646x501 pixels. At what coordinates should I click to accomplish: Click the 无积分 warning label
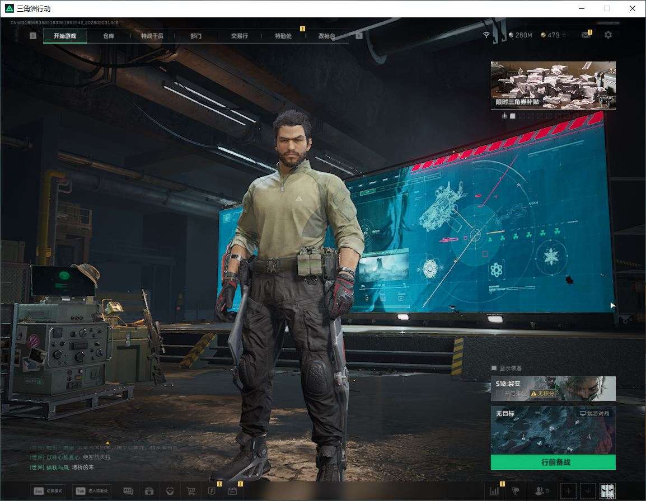click(542, 394)
